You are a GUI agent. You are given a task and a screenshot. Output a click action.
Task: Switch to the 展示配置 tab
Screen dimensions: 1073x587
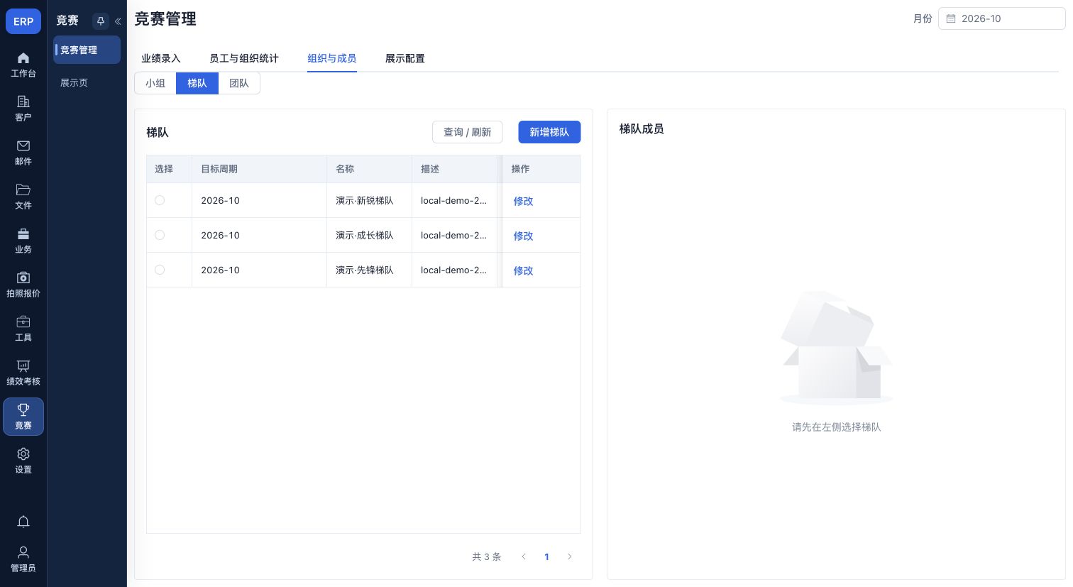[405, 58]
